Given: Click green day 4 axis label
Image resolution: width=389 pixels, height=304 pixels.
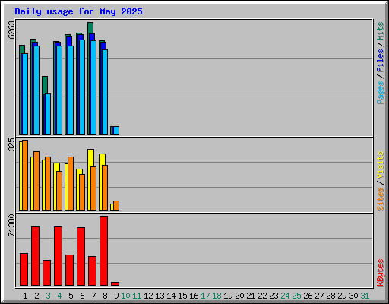Looking at the screenshot, I should (59, 296).
